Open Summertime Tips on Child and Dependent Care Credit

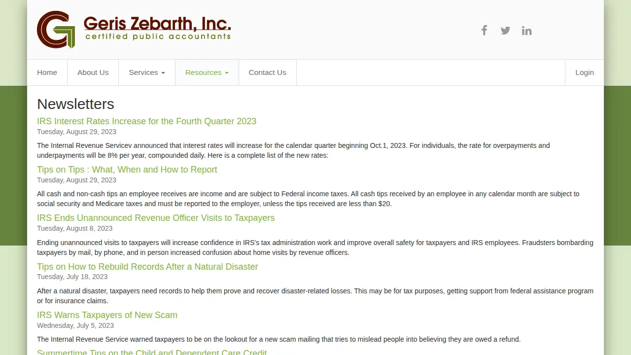pyautogui.click(x=152, y=352)
